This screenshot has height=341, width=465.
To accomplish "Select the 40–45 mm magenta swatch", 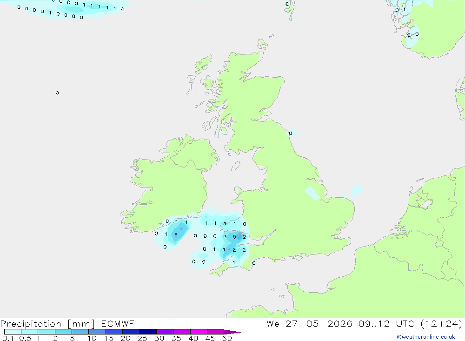I will (199, 332).
